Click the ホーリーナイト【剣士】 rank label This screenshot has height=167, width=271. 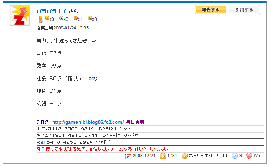coord(208,156)
